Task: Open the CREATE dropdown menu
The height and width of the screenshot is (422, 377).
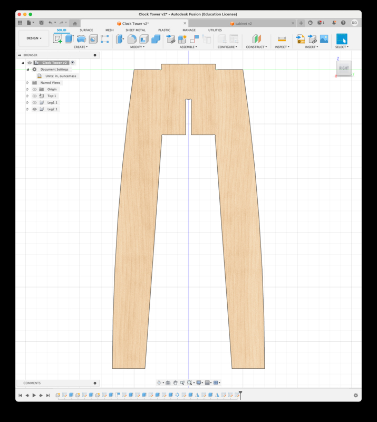Action: pos(81,47)
